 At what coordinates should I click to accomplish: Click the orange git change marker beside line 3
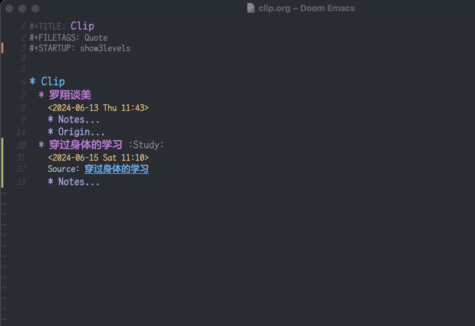point(2,48)
